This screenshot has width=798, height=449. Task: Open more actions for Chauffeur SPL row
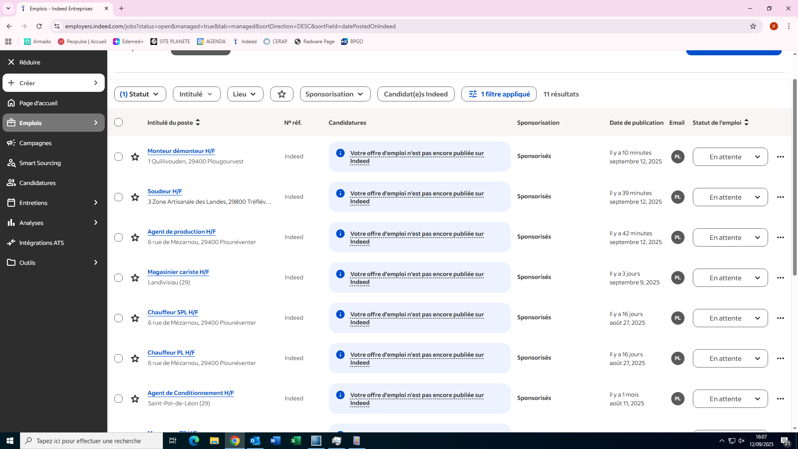(781, 318)
